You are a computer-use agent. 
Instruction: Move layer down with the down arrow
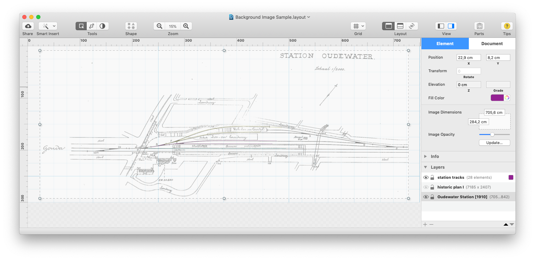click(x=512, y=225)
